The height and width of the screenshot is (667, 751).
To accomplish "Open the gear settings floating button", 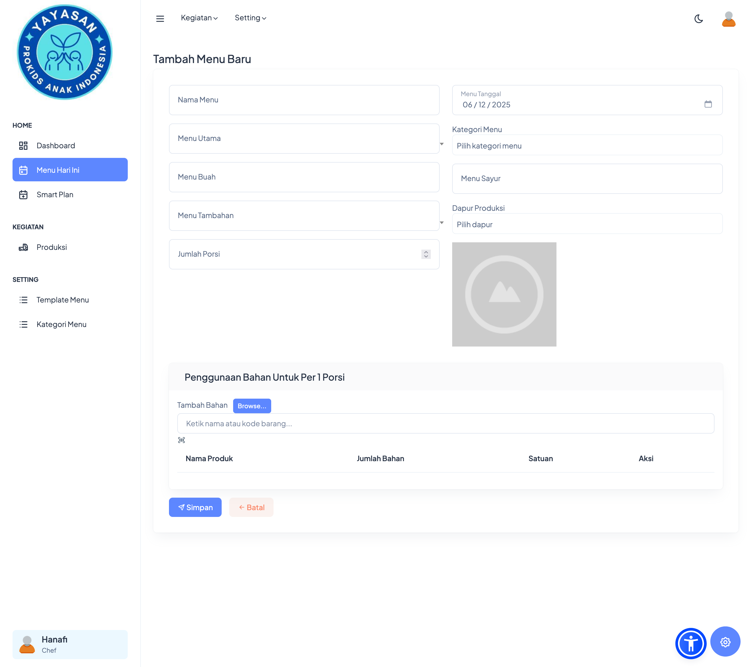I will (725, 642).
